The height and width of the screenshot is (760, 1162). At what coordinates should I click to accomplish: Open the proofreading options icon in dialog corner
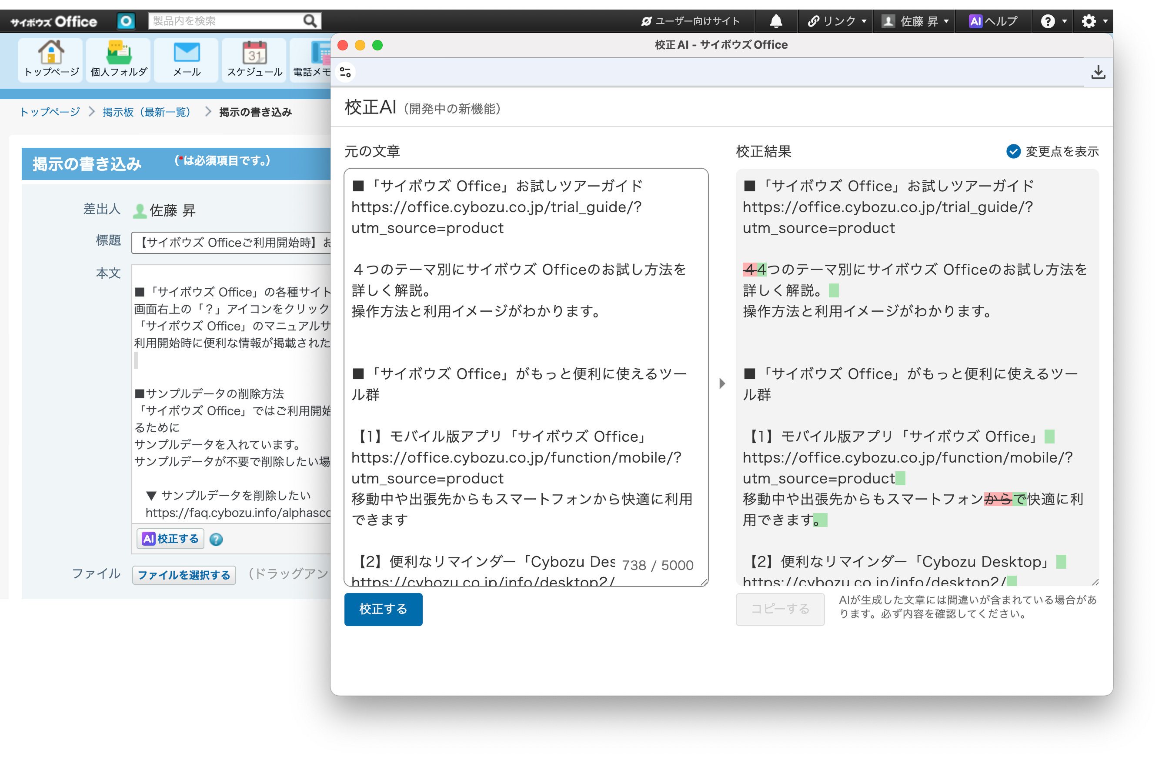click(345, 72)
